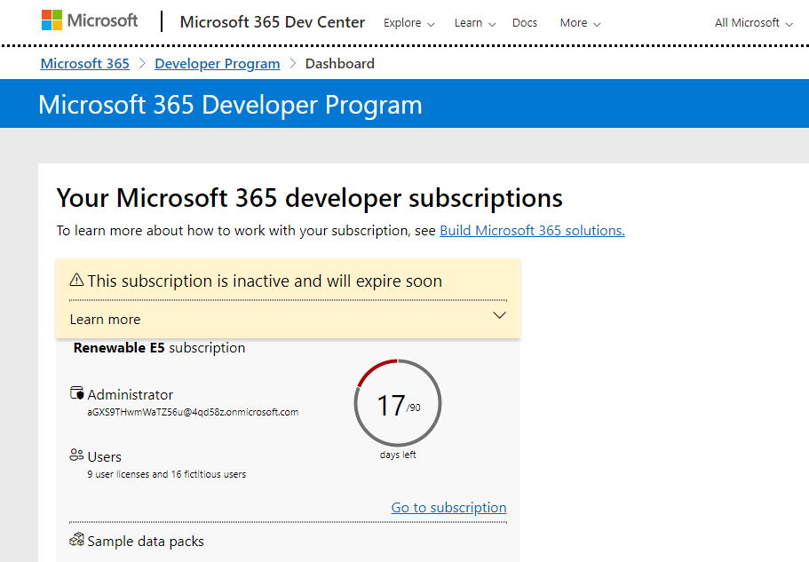This screenshot has height=562, width=809.
Task: Click '9 user licenses and 16 fictitious users'
Action: pos(167,474)
